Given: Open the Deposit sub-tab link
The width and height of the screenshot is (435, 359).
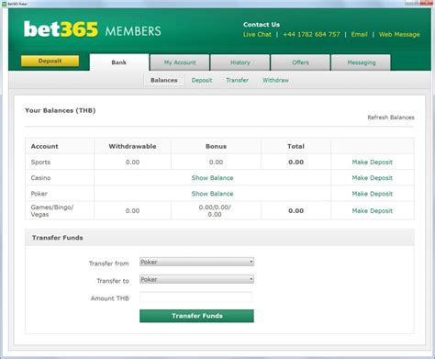Looking at the screenshot, I should (202, 80).
